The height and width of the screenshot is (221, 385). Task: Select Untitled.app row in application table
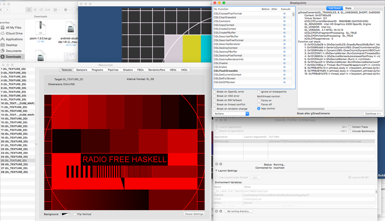[x=294, y=141]
